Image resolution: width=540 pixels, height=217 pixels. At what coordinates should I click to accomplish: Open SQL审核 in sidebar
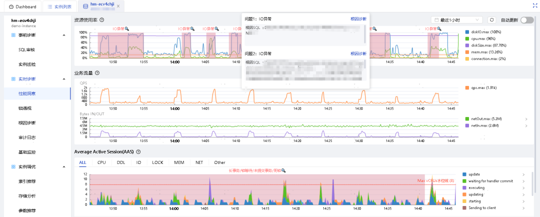point(27,49)
